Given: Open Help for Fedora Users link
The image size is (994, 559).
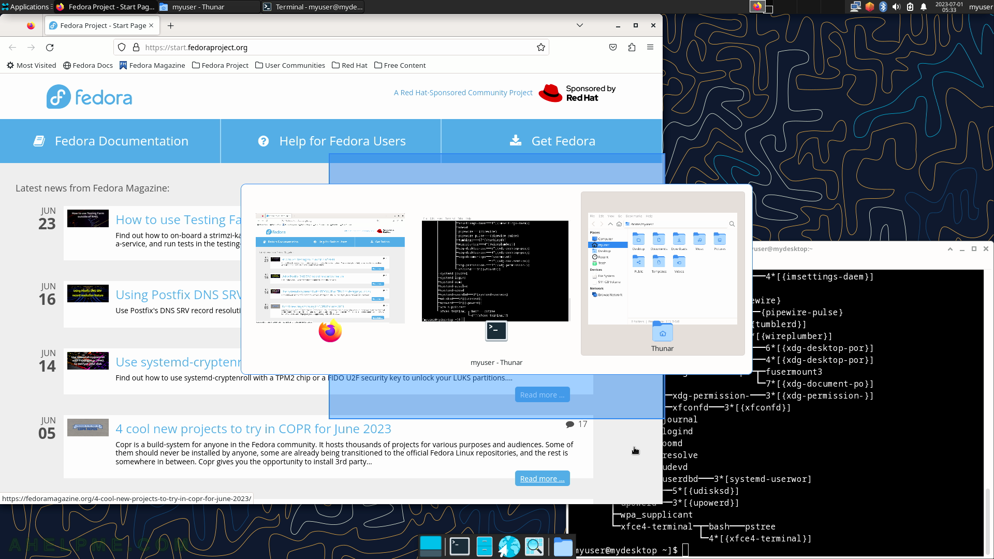Looking at the screenshot, I should click(x=331, y=141).
